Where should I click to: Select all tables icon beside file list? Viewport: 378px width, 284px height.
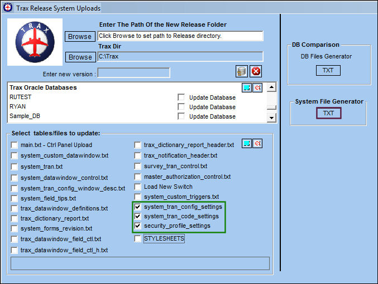[247, 144]
